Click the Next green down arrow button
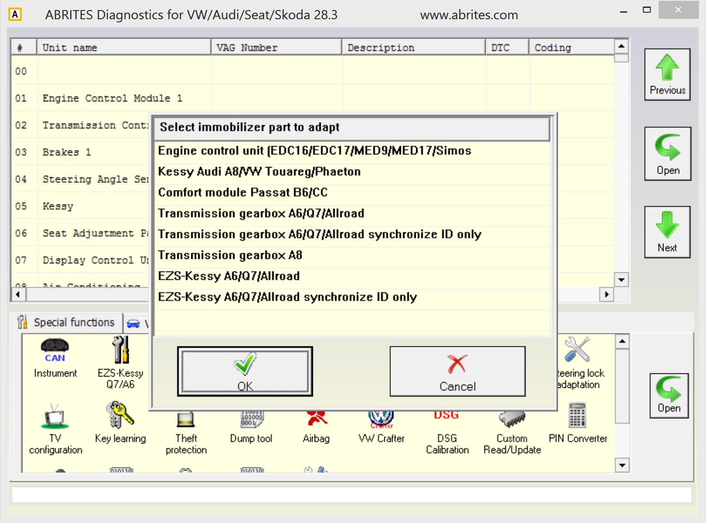The height and width of the screenshot is (523, 709). pyautogui.click(x=667, y=232)
